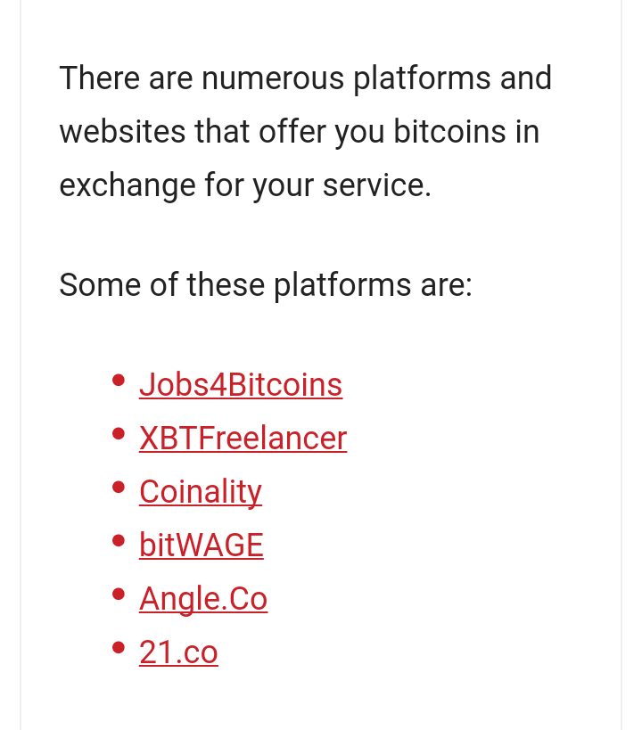The height and width of the screenshot is (730, 642).
Task: Click the word "websites" in the paragraph
Action: (122, 132)
